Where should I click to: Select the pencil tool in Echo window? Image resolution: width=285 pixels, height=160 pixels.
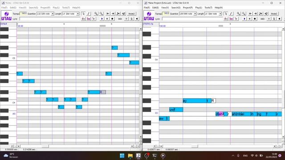[x=89, y=14]
